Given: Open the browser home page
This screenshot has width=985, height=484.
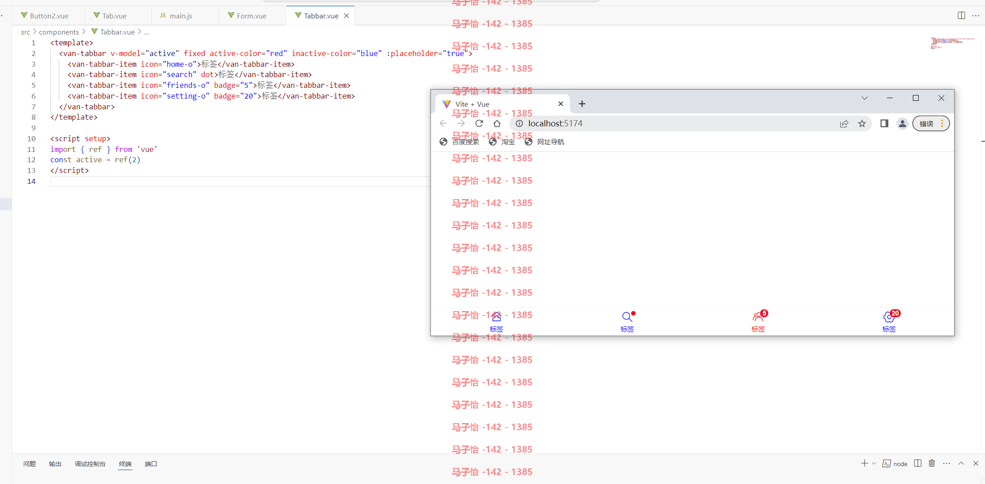Looking at the screenshot, I should tap(497, 124).
